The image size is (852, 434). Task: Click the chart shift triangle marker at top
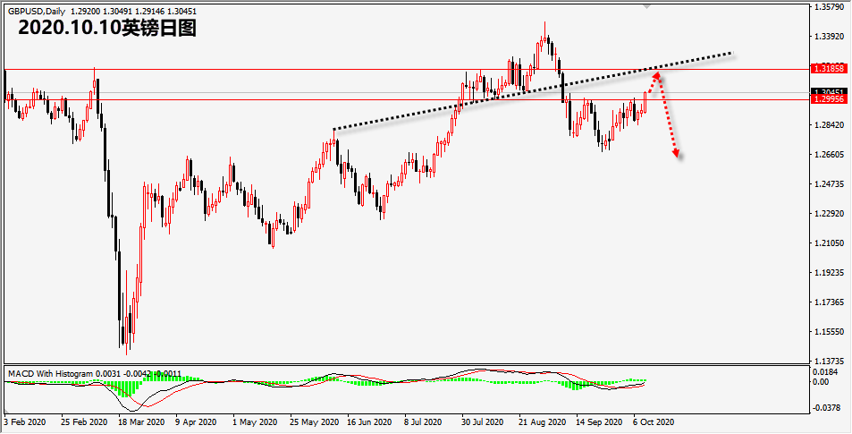[x=646, y=6]
